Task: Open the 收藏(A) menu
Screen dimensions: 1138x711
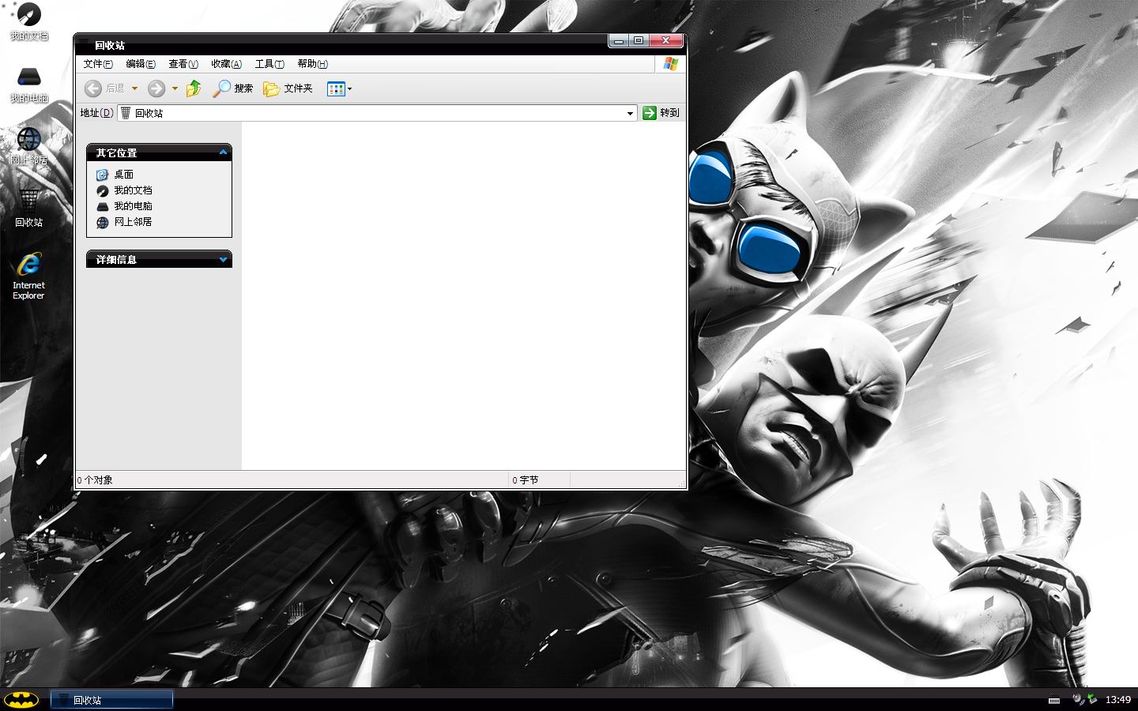Action: click(x=226, y=64)
